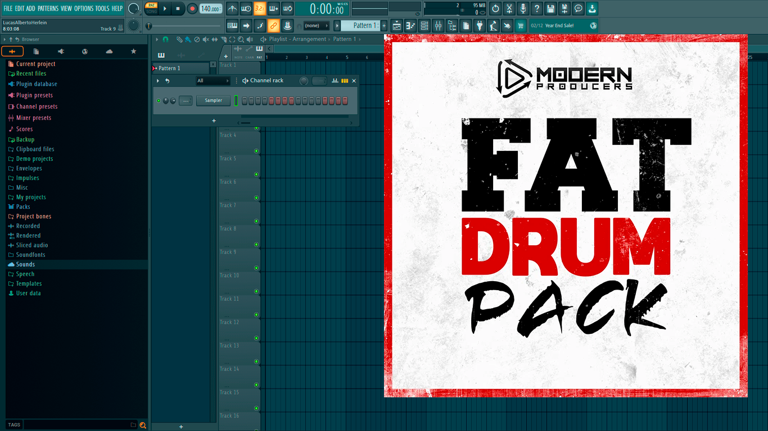The width and height of the screenshot is (768, 431).
Task: Click the song position slider
Action: 184,26
